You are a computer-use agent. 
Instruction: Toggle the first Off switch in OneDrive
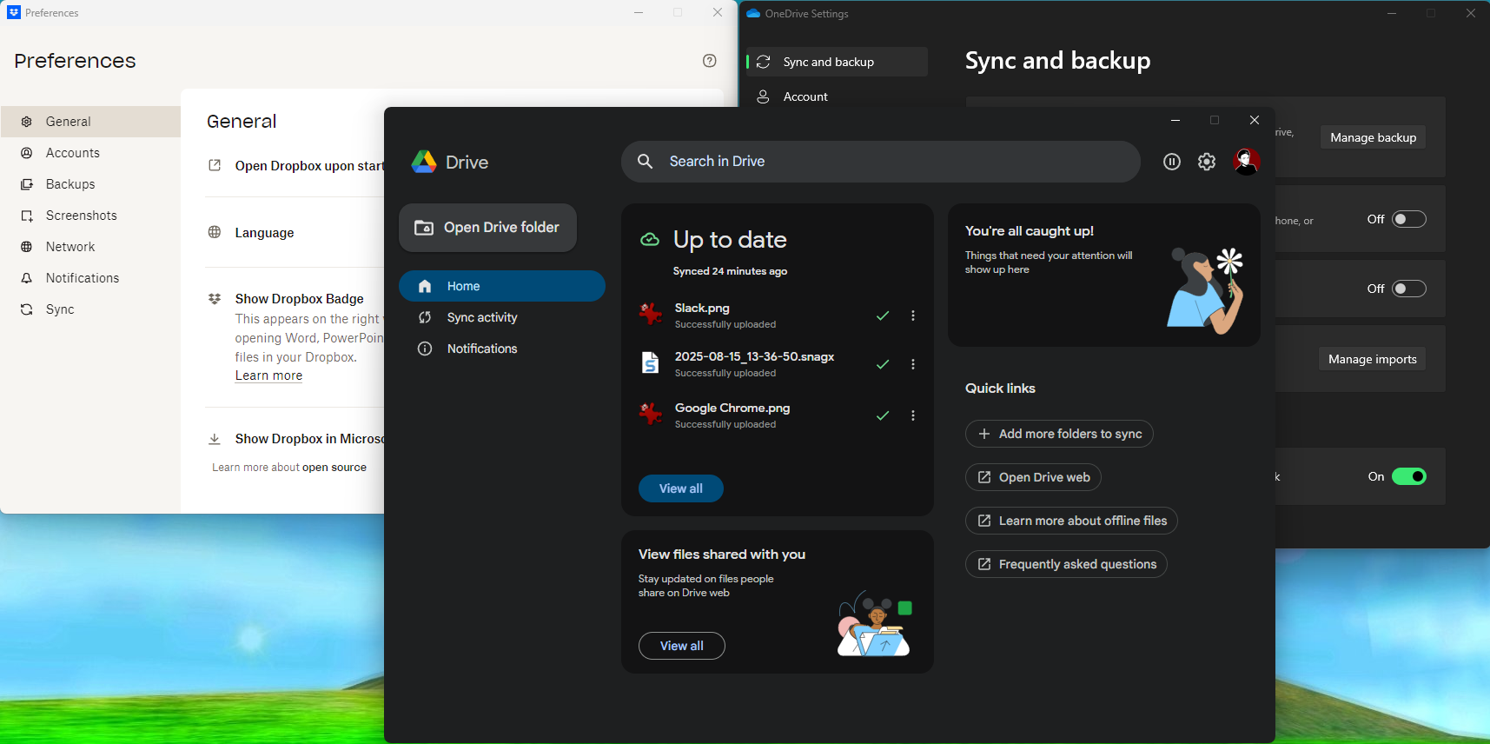coord(1408,219)
